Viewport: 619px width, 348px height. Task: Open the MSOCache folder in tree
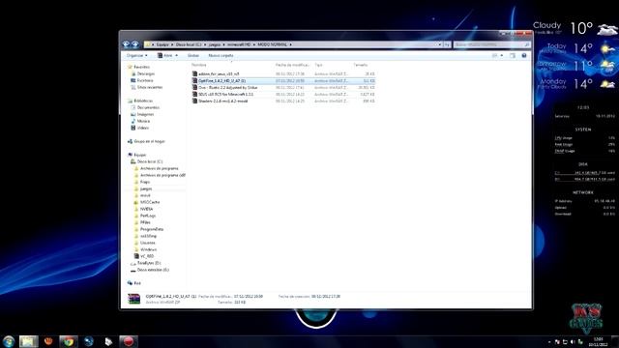click(150, 202)
